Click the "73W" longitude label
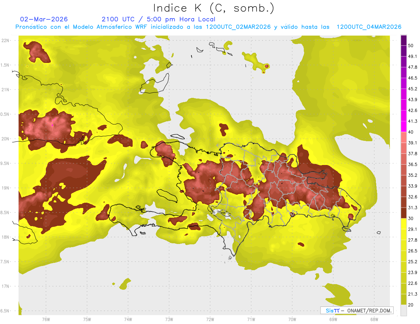 (x=169, y=320)
